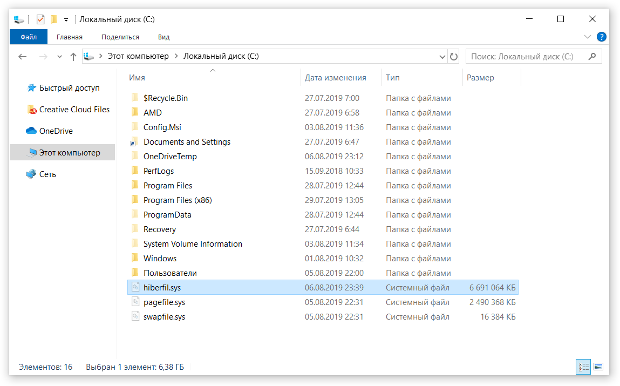This screenshot has width=620, height=386.
Task: Click the refresh icon beside address bar
Action: pyautogui.click(x=454, y=57)
